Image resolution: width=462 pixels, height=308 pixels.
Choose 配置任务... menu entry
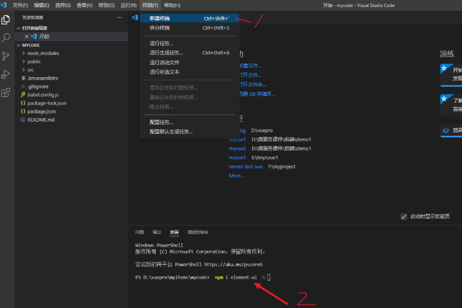click(189, 122)
